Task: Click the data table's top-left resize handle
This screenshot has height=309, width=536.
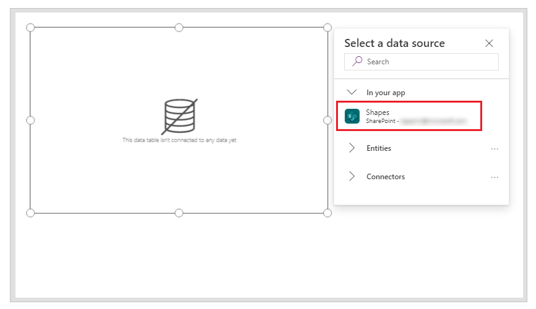Action: (x=30, y=27)
